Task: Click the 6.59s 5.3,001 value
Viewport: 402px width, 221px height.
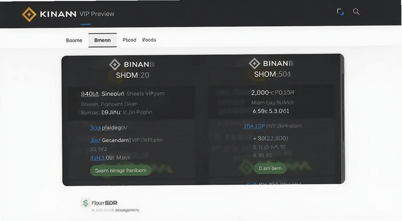Action: [271, 111]
